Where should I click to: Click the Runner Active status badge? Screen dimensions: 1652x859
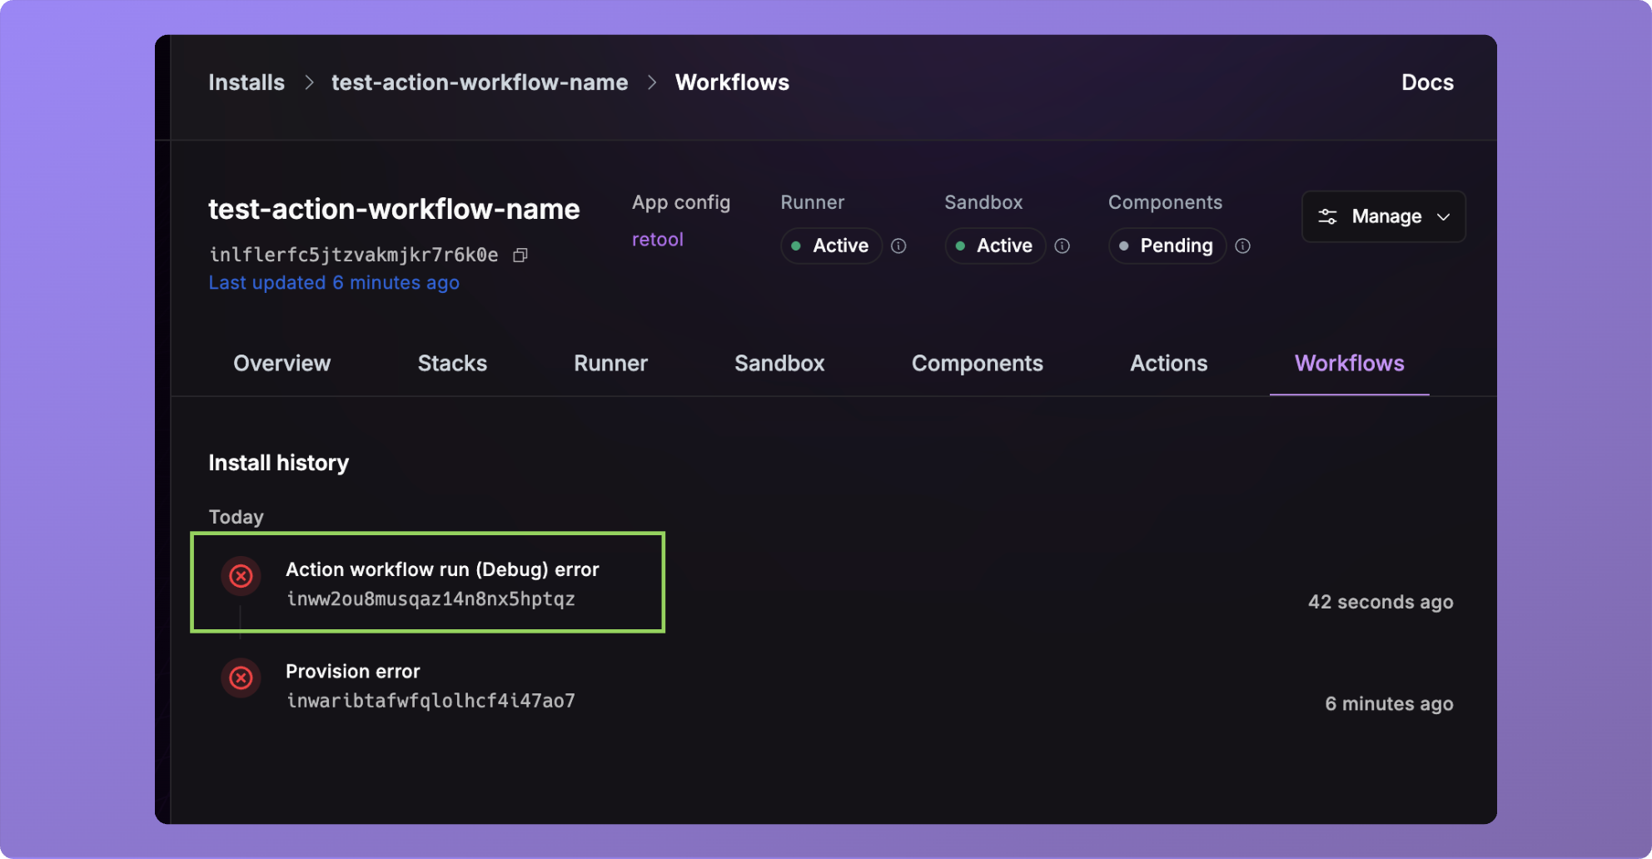tap(831, 246)
